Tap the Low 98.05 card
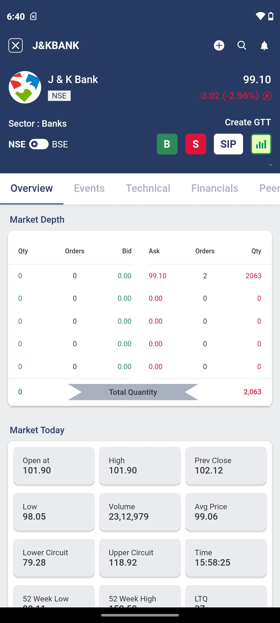The height and width of the screenshot is (623, 280). 54,512
